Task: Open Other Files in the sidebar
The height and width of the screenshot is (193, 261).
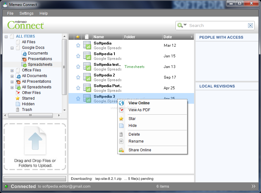Action: click(x=31, y=93)
